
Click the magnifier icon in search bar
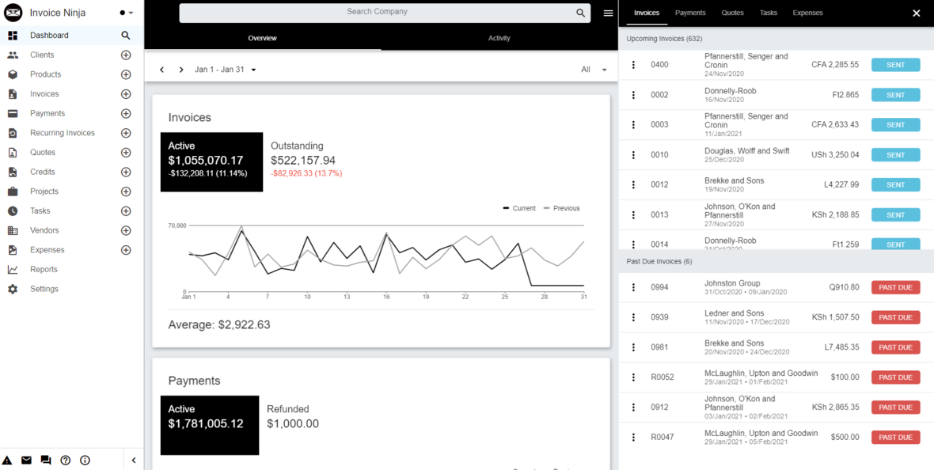point(581,13)
